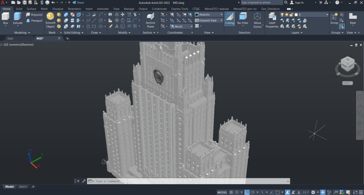This screenshot has height=195, width=364.
Task: Click the Solid Union icon
Action: 66,14
